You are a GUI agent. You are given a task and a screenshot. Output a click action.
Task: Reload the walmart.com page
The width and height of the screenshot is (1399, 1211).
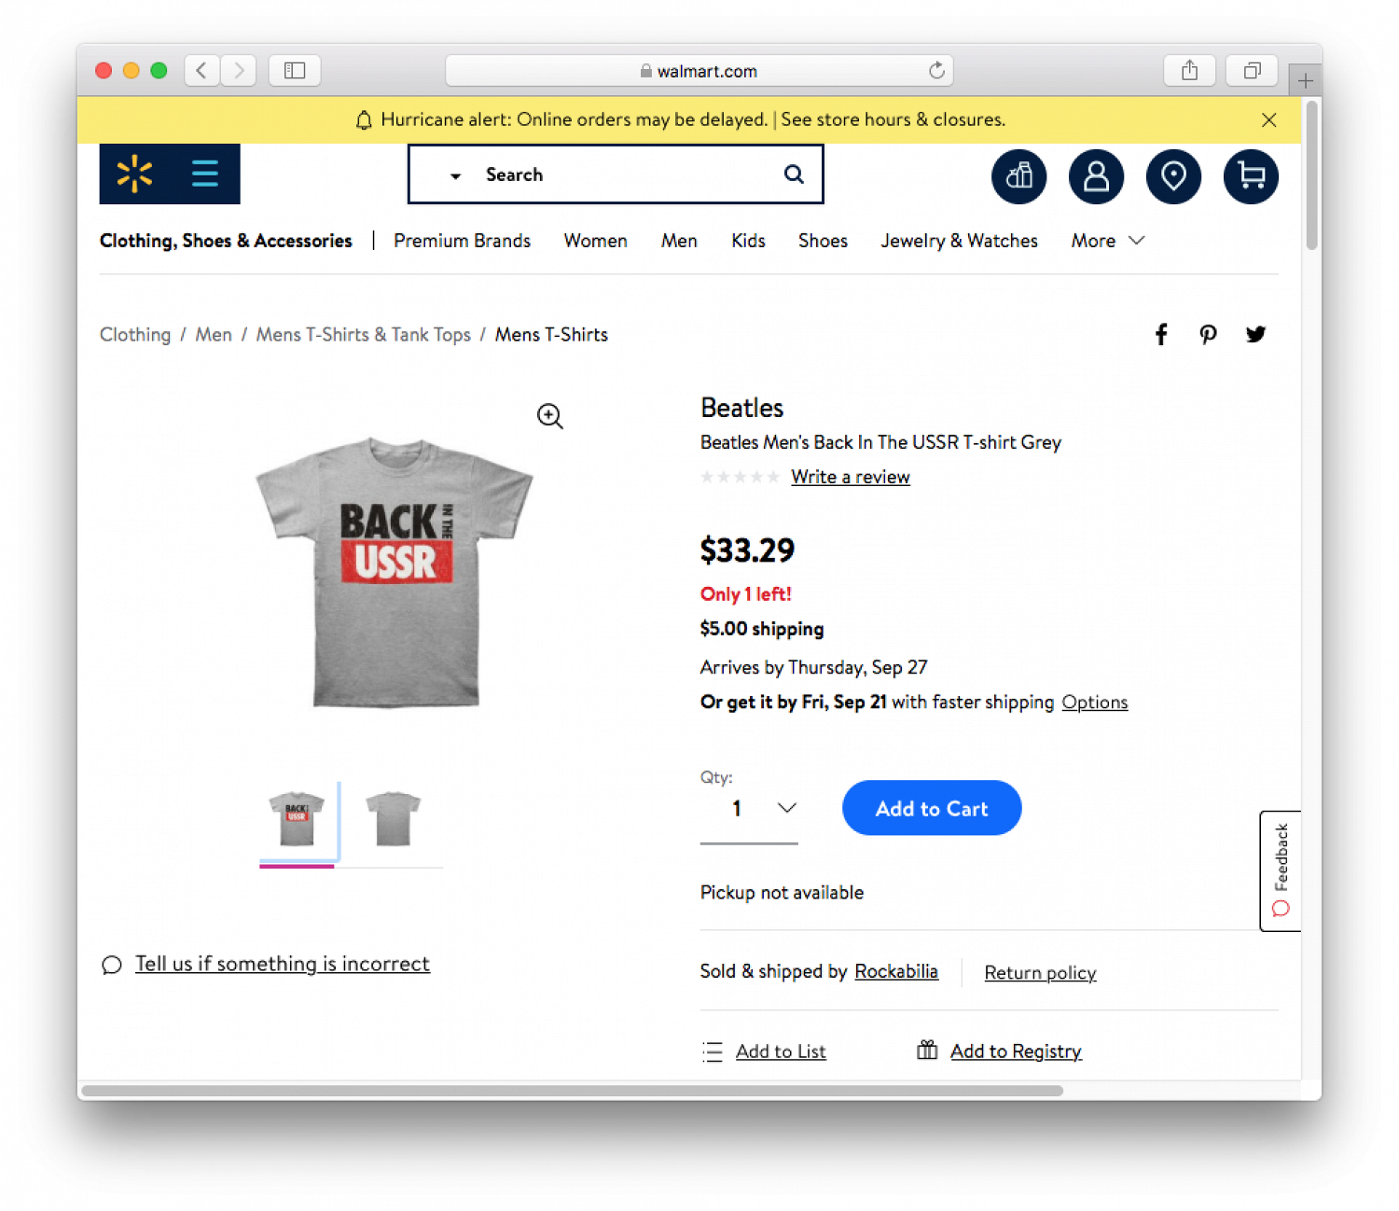click(936, 70)
